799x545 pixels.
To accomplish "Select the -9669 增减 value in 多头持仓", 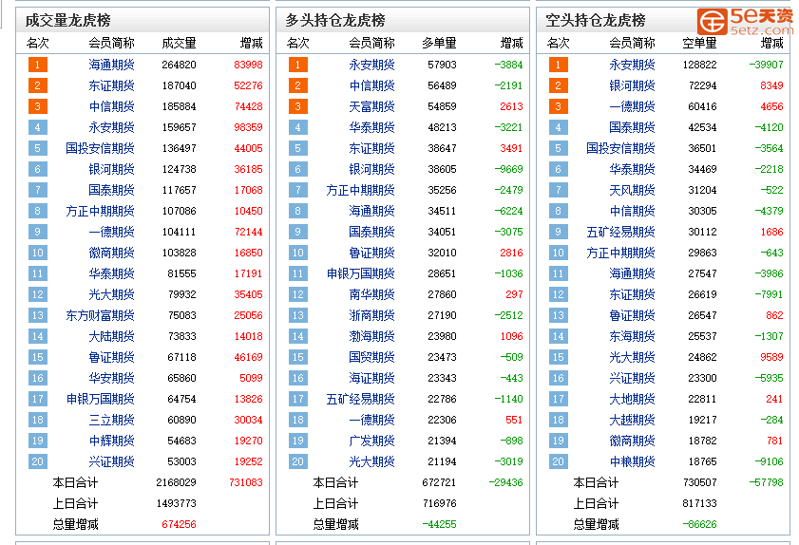I will 508,169.
